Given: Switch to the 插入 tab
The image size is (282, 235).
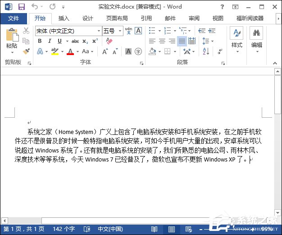Looking at the screenshot, I should 64,18.
